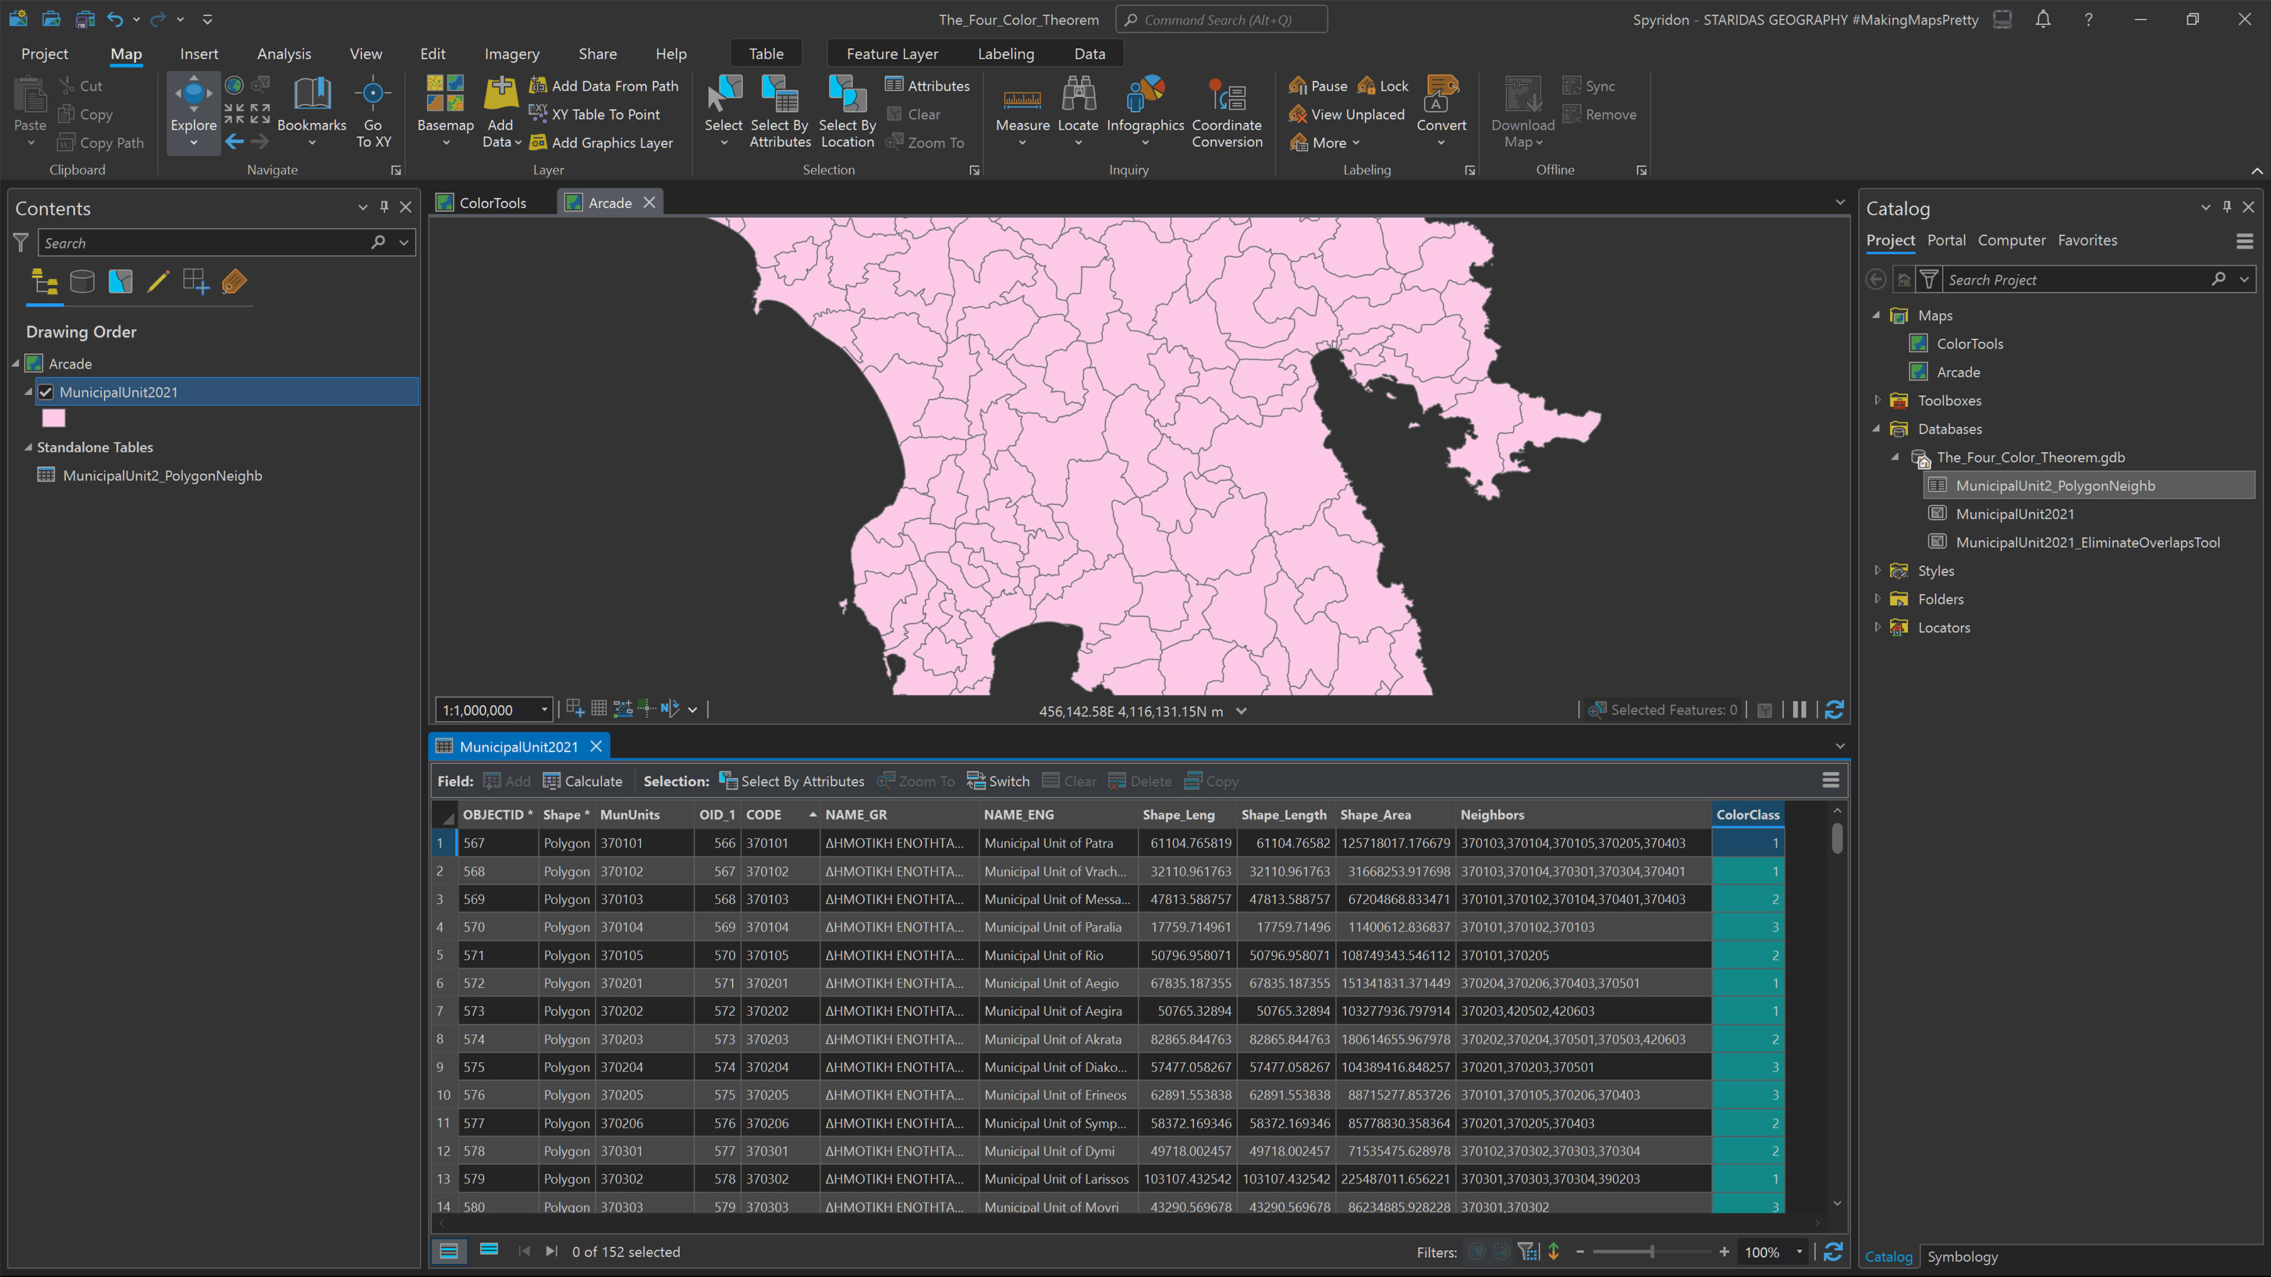
Task: Click the pink symbol swatch for MunicipalUnit2021
Action: (53, 417)
